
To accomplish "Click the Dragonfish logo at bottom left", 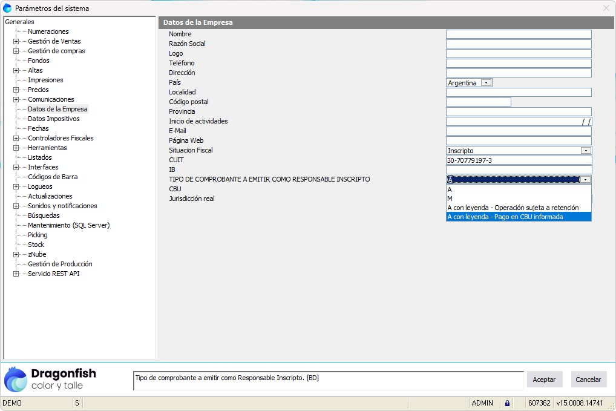I will coord(50,380).
